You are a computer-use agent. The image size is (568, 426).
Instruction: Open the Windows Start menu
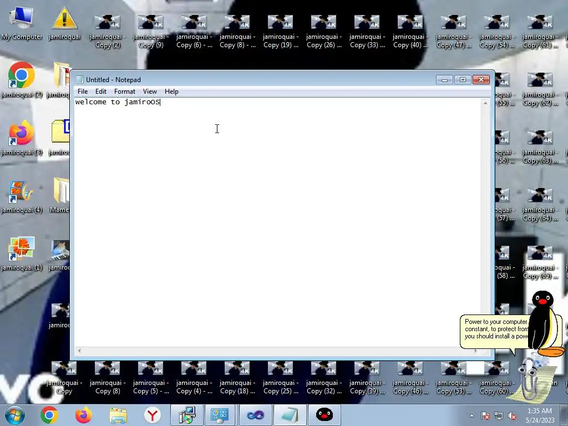[x=15, y=415]
